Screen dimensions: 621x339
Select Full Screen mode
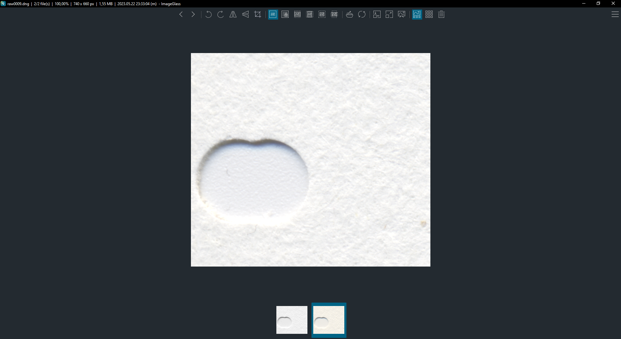pos(389,15)
